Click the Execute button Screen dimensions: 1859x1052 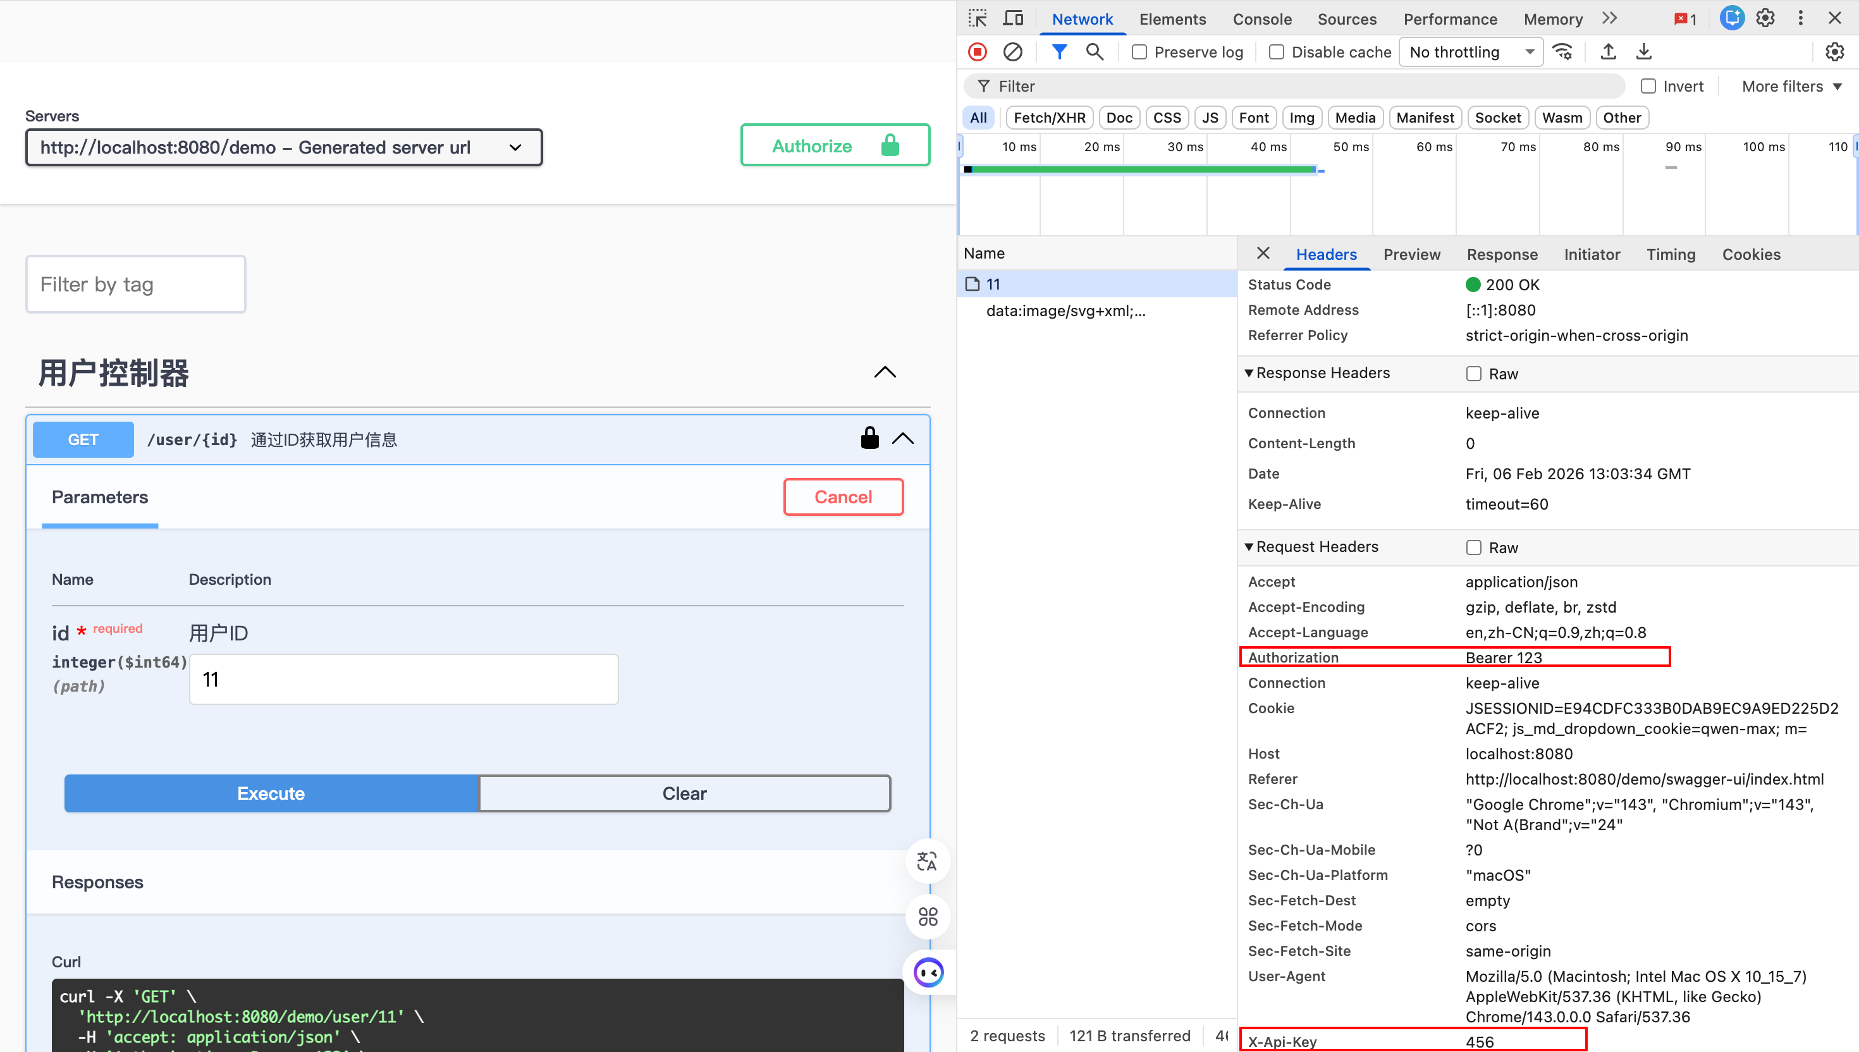tap(271, 793)
